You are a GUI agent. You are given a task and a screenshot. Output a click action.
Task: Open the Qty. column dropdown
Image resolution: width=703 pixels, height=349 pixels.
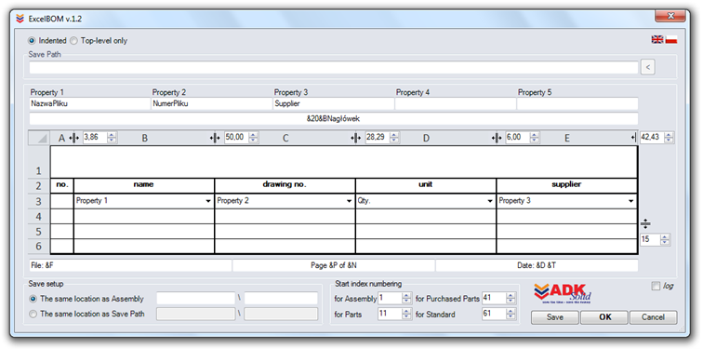489,201
